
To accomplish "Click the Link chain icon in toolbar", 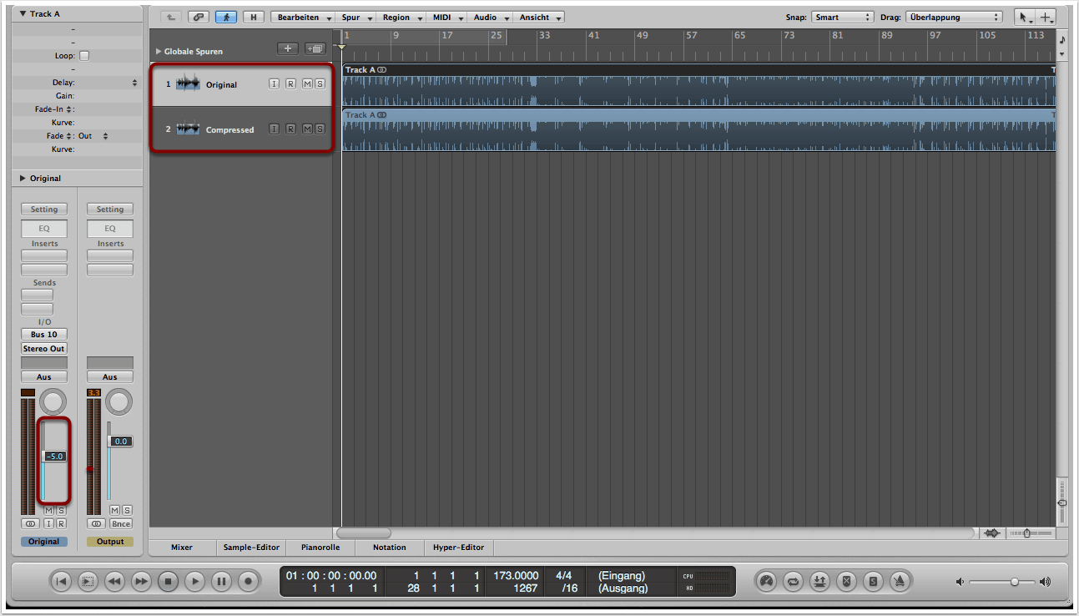I will click(198, 17).
